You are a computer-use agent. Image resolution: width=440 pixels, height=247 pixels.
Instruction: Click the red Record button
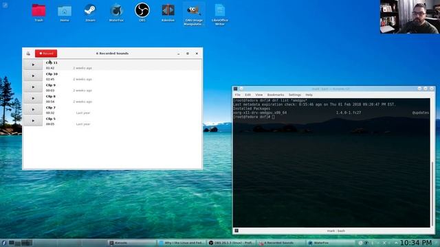pyautogui.click(x=46, y=54)
